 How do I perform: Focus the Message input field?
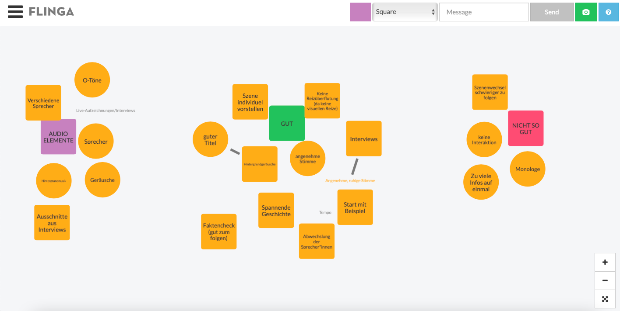tap(484, 12)
